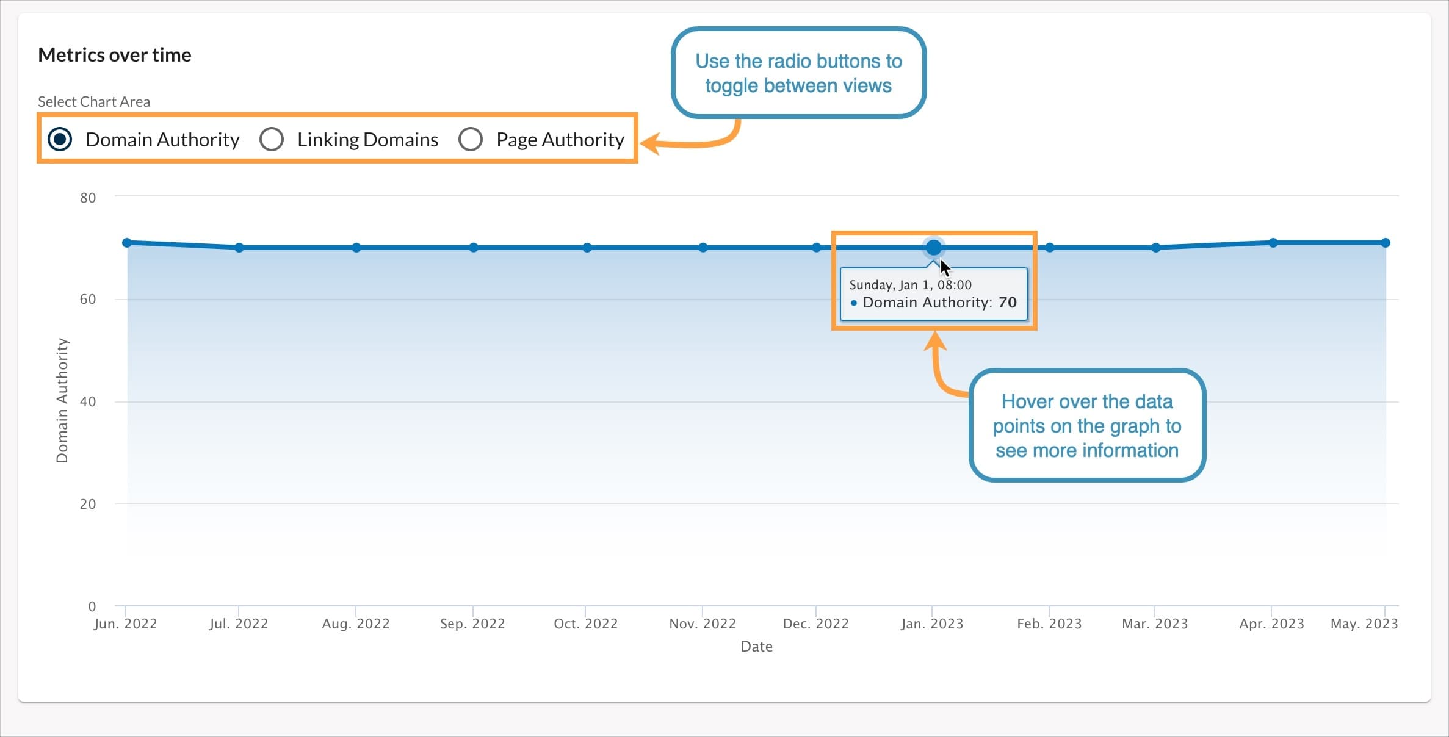Select the Linking Domains radio button

coord(272,139)
